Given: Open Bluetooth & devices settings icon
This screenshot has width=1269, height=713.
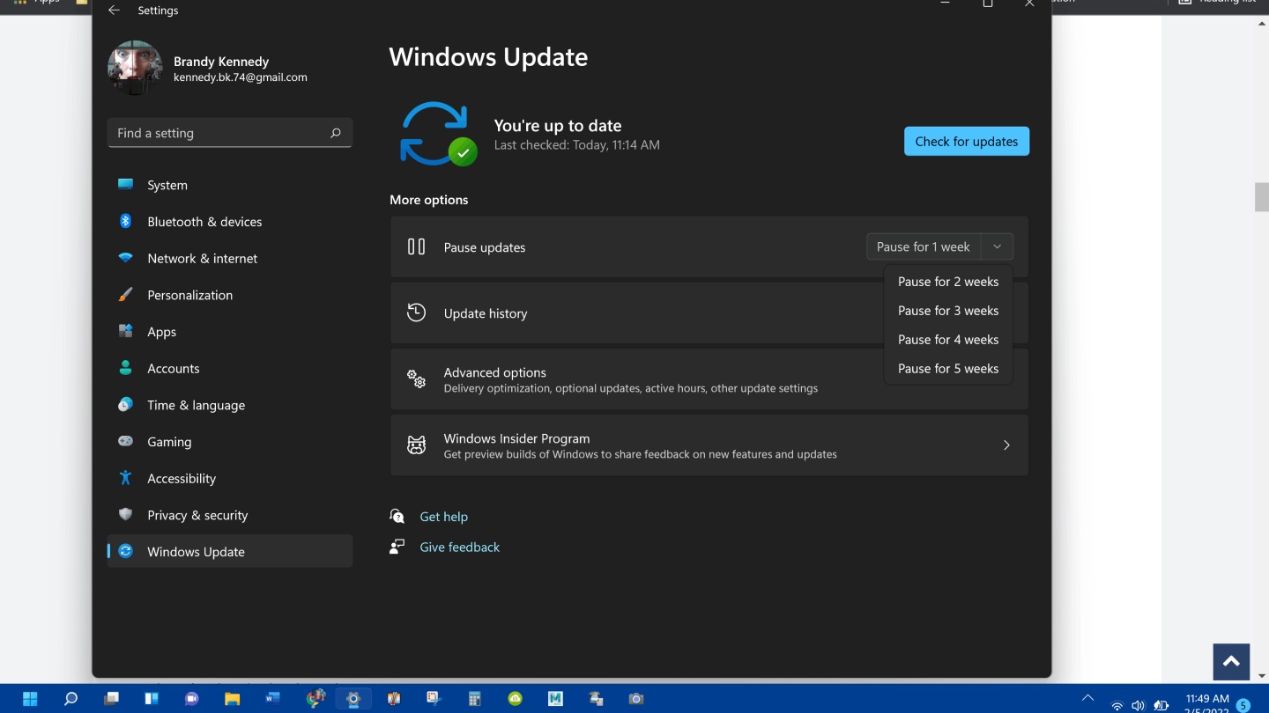Looking at the screenshot, I should [125, 221].
